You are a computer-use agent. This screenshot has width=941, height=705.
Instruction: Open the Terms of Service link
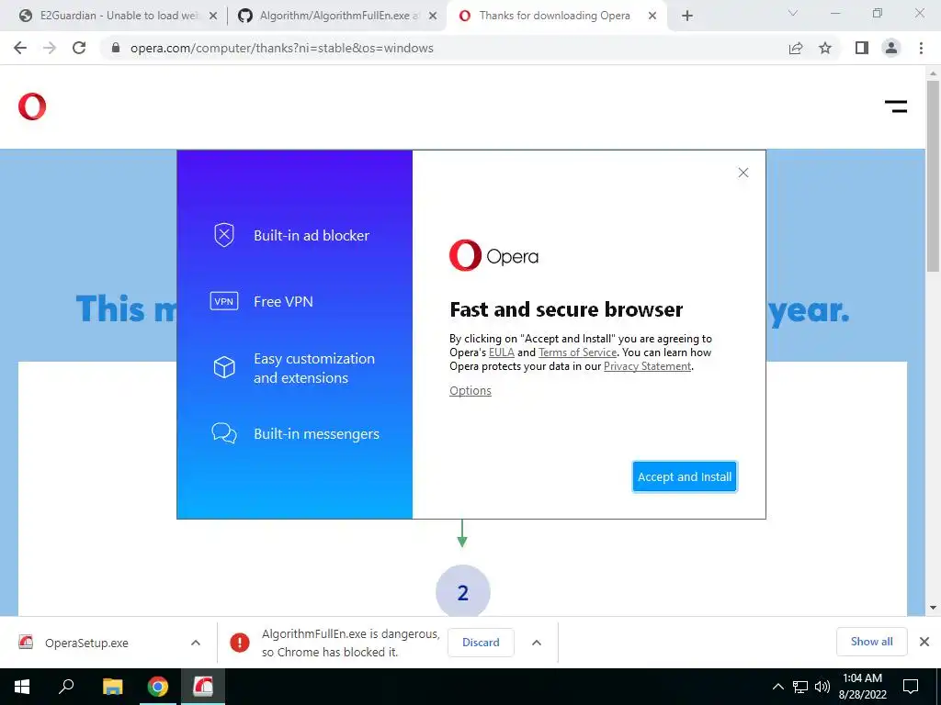(x=577, y=352)
